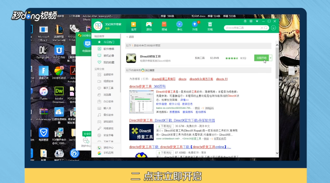Open the 游戏 gamepad tab
Image resolution: width=330 pixels, height=183 pixels.
coord(149,26)
